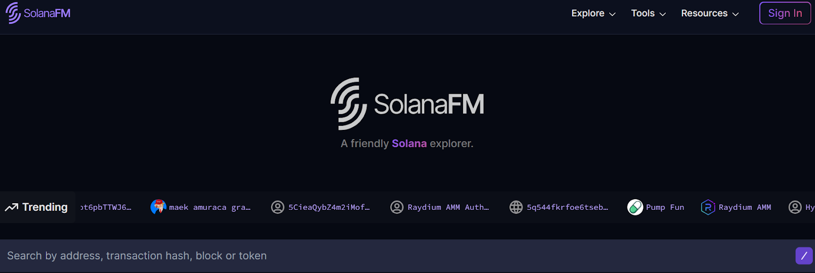Screen dimensions: 815x273
Task: Click the Pump Fun pill icon
Action: pyautogui.click(x=635, y=207)
